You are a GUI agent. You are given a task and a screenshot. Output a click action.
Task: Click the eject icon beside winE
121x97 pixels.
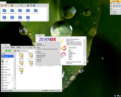click(12, 78)
